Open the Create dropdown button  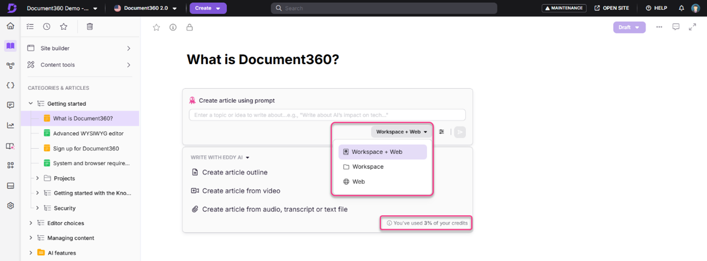coord(208,8)
